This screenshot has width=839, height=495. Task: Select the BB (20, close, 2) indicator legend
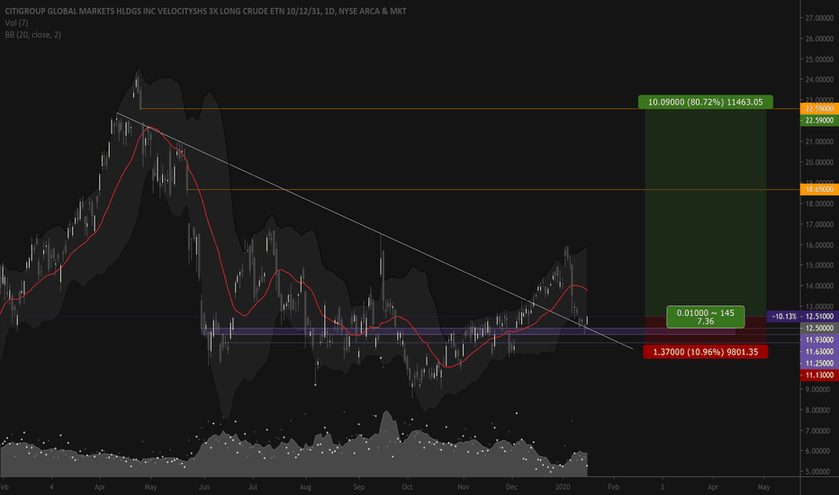click(x=32, y=35)
